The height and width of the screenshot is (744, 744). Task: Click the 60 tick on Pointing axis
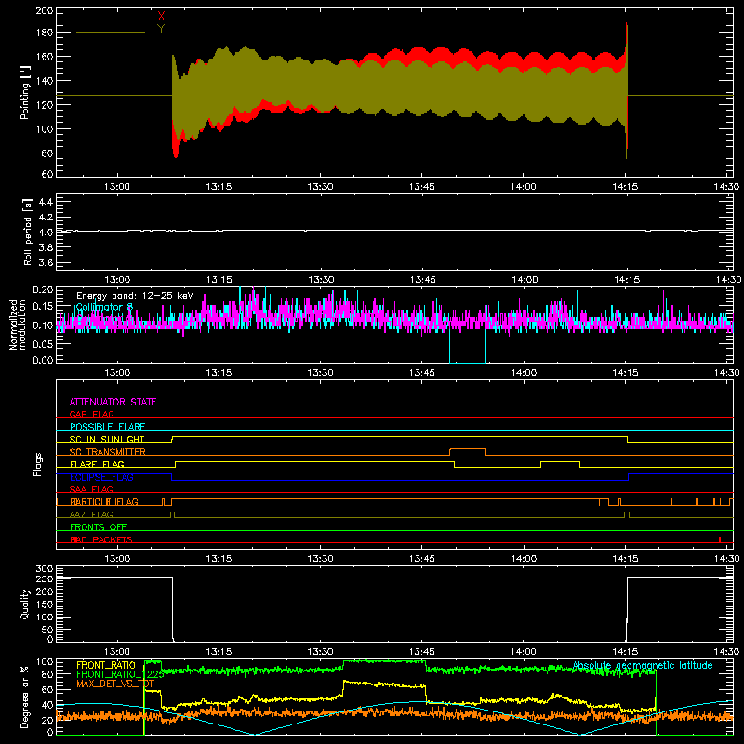click(47, 174)
